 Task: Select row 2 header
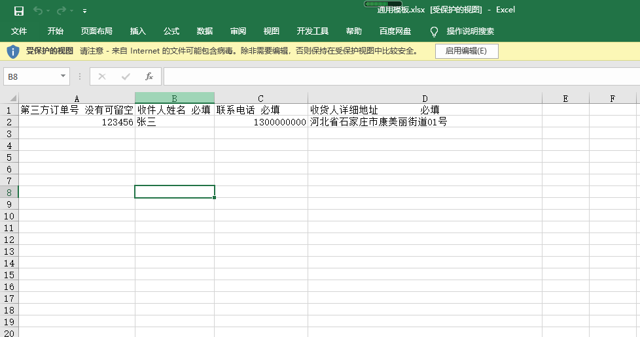pyautogui.click(x=9, y=122)
